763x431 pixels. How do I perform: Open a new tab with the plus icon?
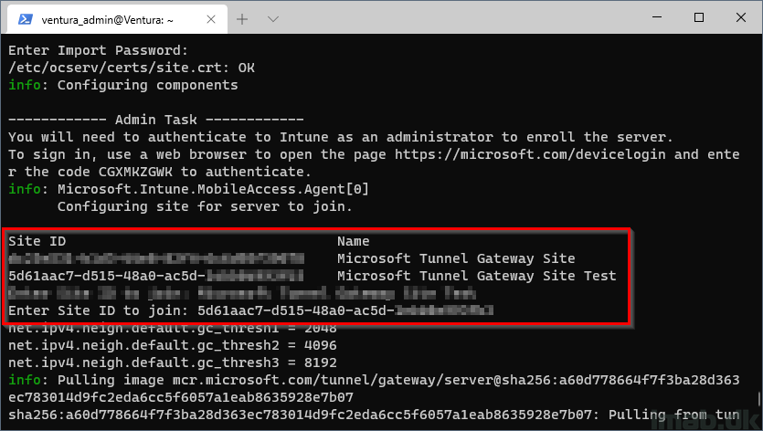click(242, 19)
